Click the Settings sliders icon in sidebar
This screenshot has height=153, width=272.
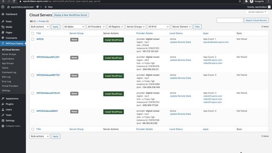[3, 121]
